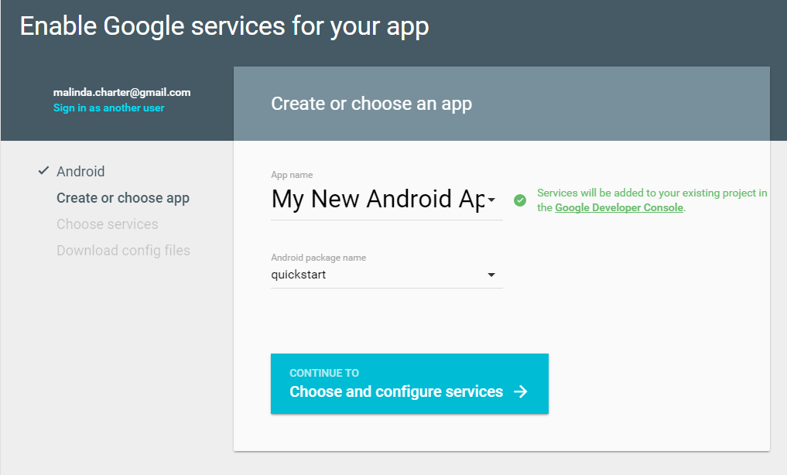The image size is (787, 475).
Task: Click the Create or choose an app heading
Action: point(371,104)
